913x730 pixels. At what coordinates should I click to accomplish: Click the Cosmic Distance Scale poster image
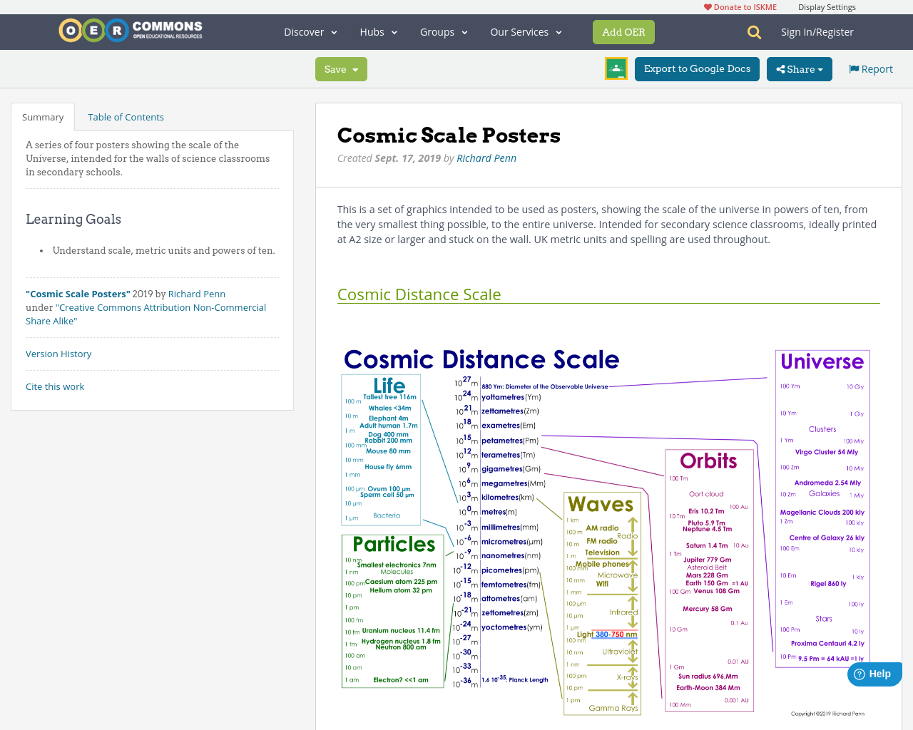[606, 528]
